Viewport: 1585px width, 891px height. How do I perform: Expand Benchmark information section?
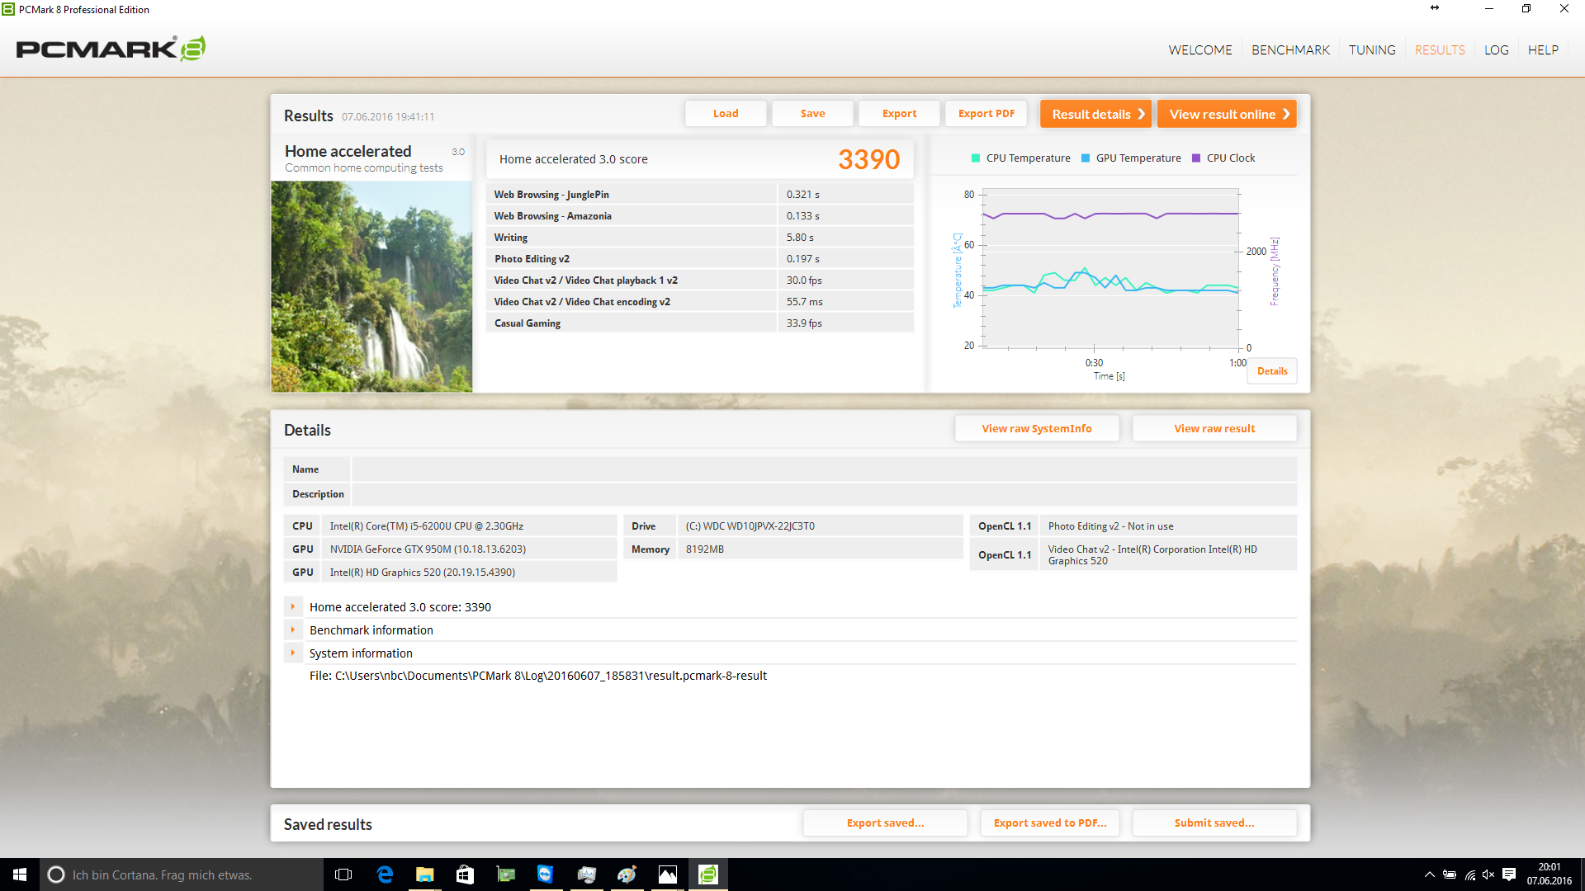coord(293,630)
